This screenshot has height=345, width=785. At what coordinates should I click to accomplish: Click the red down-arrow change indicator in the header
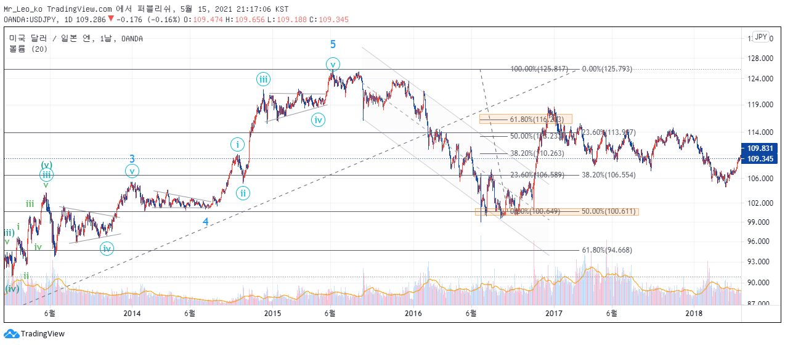coord(110,19)
